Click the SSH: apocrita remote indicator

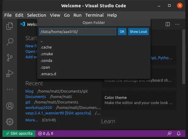click(x=19, y=134)
